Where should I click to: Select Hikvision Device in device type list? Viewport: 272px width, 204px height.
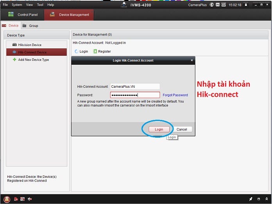36,45
